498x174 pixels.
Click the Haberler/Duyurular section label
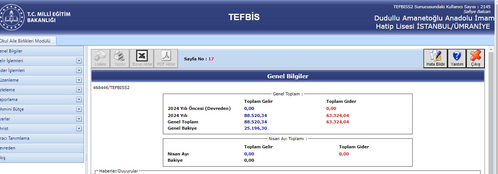(x=119, y=171)
